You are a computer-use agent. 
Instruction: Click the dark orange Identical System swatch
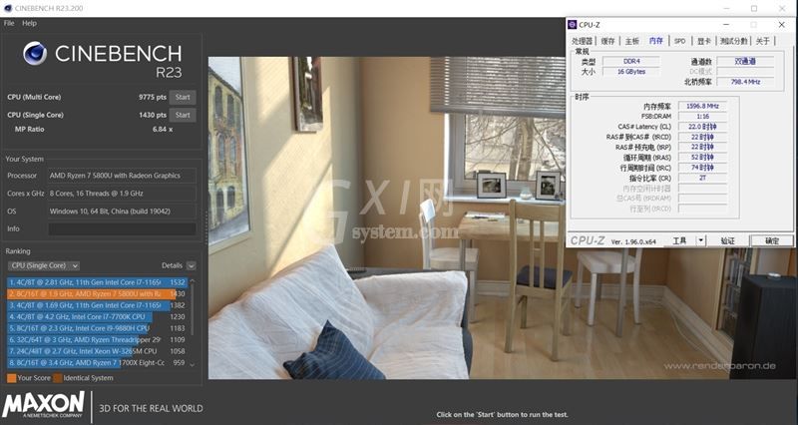click(58, 378)
